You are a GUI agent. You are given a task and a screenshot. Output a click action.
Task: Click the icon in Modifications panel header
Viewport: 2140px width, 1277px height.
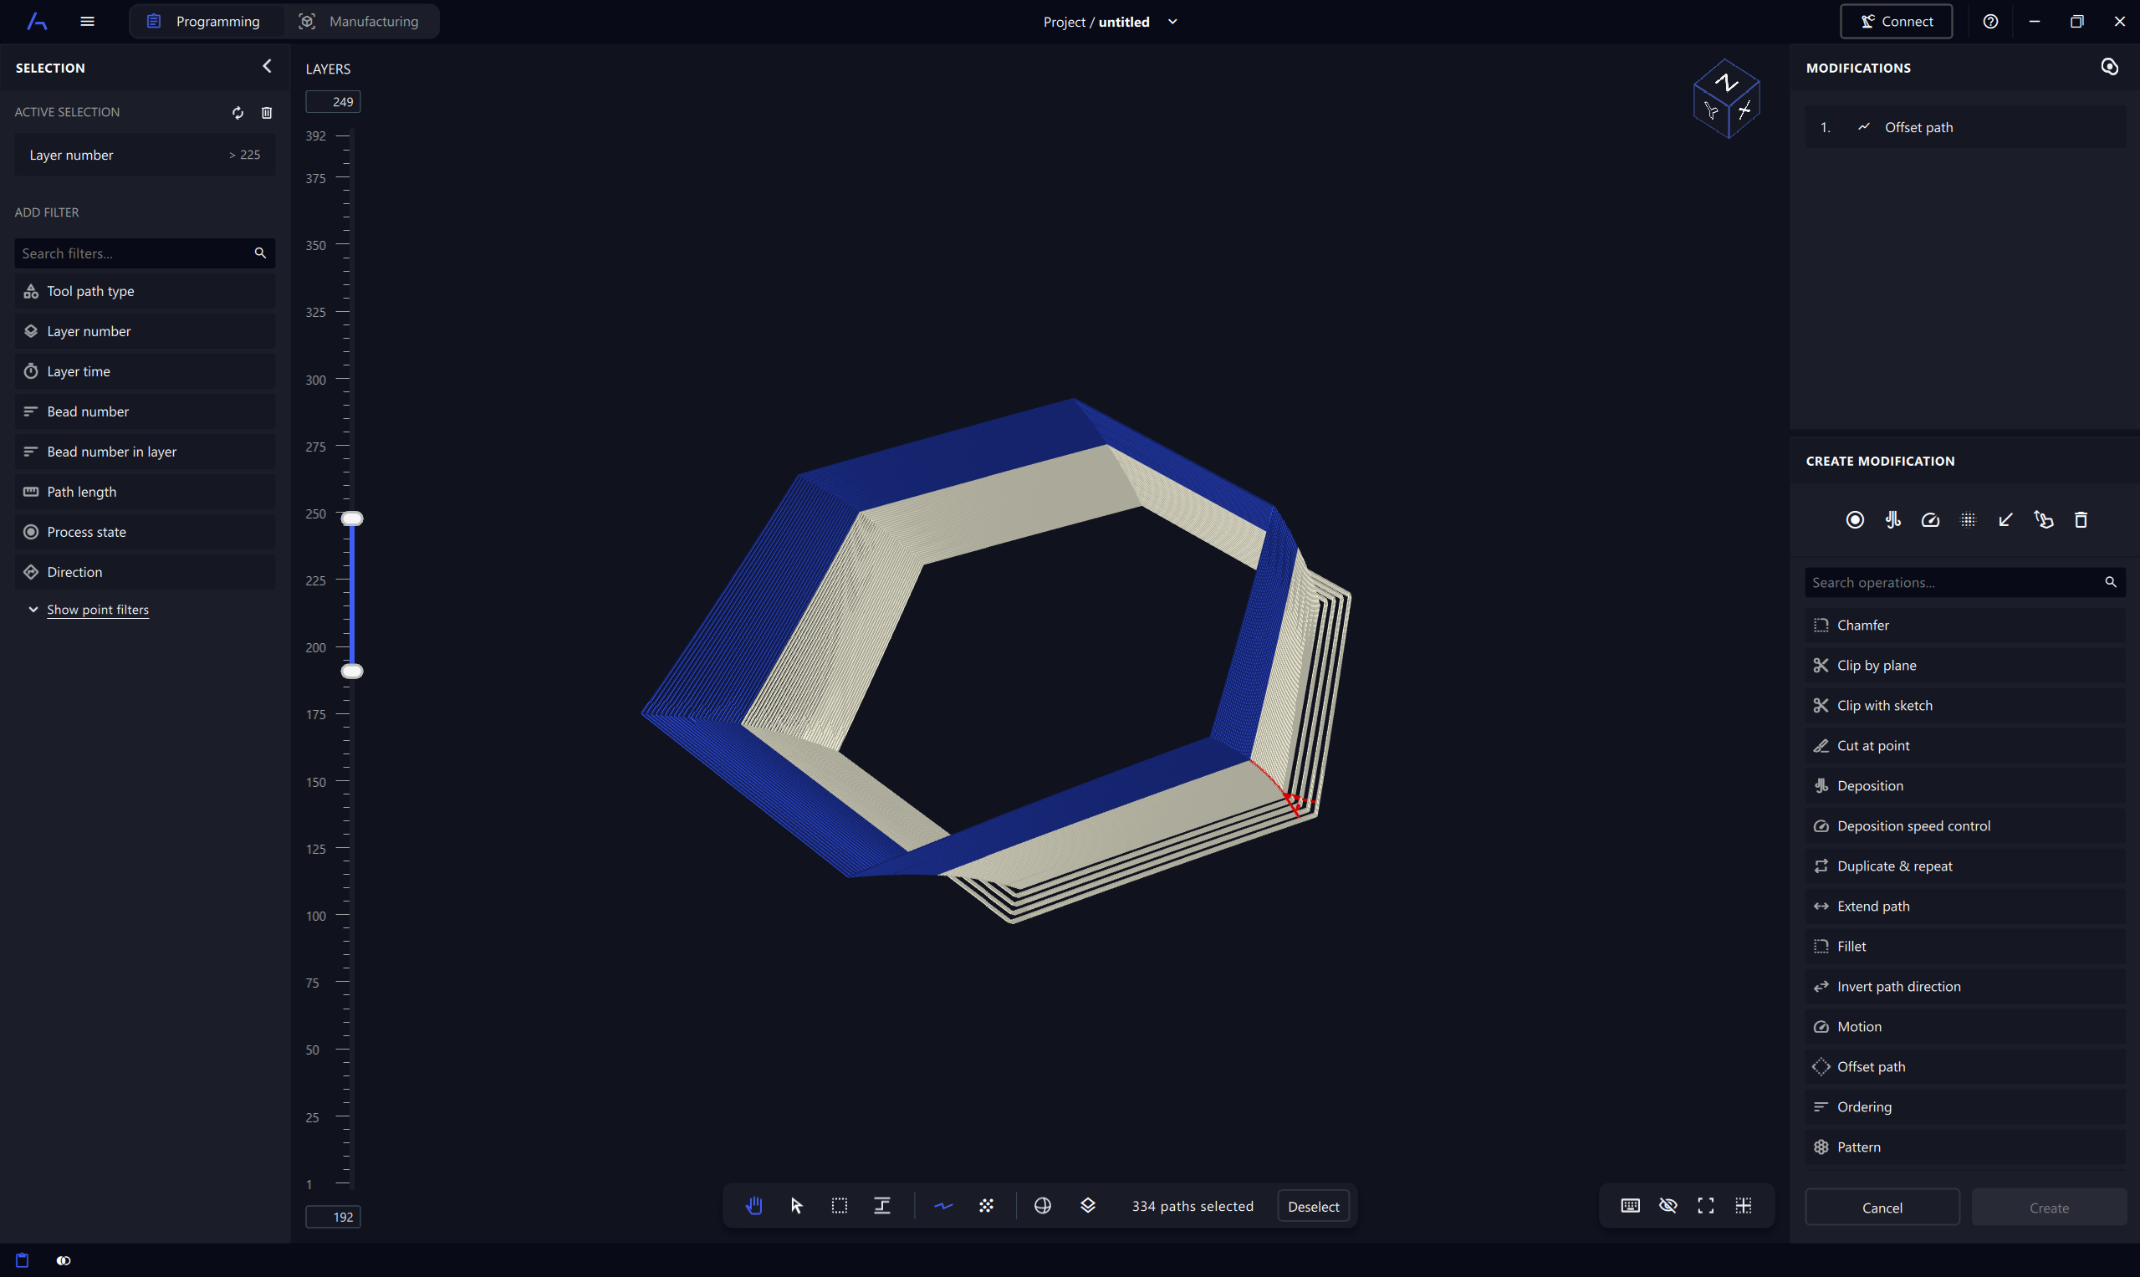pos(2109,67)
